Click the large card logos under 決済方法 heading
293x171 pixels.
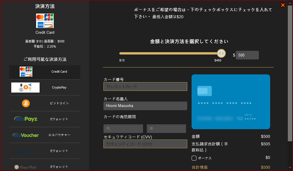click(x=45, y=21)
